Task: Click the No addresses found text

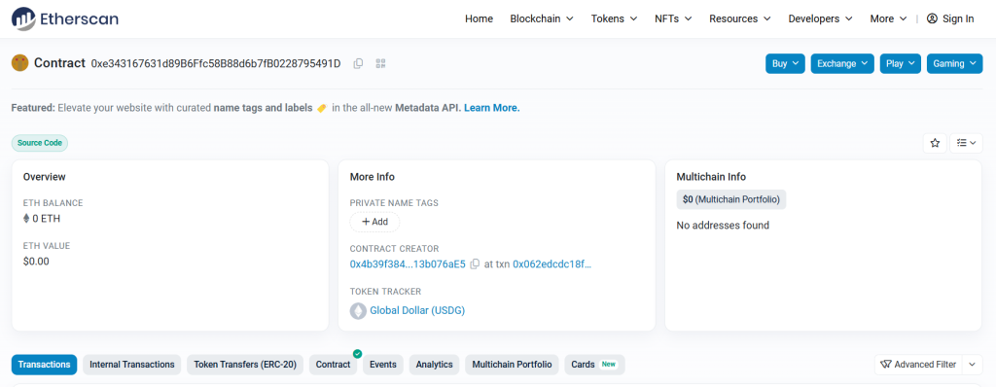Action: [x=723, y=225]
